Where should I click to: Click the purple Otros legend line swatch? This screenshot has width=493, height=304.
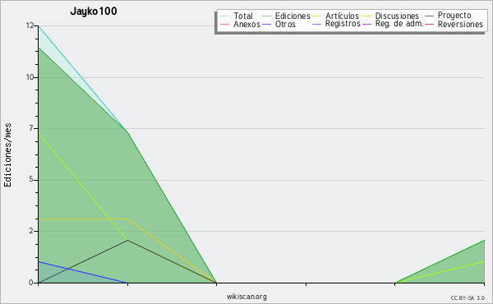[x=266, y=24]
